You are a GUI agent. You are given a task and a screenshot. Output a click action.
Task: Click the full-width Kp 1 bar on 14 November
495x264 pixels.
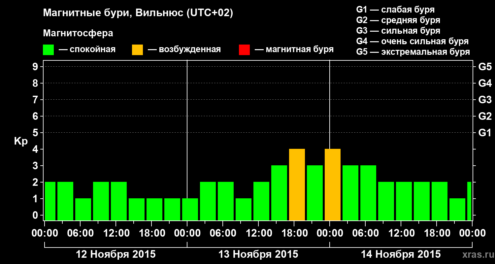click(x=457, y=210)
